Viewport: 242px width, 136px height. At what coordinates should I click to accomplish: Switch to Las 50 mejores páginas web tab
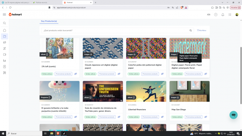[15, 3]
